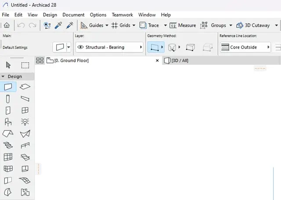Screen dimensions: 281x200
Task: Open Core Outside reference line dropdown
Action: click(245, 47)
